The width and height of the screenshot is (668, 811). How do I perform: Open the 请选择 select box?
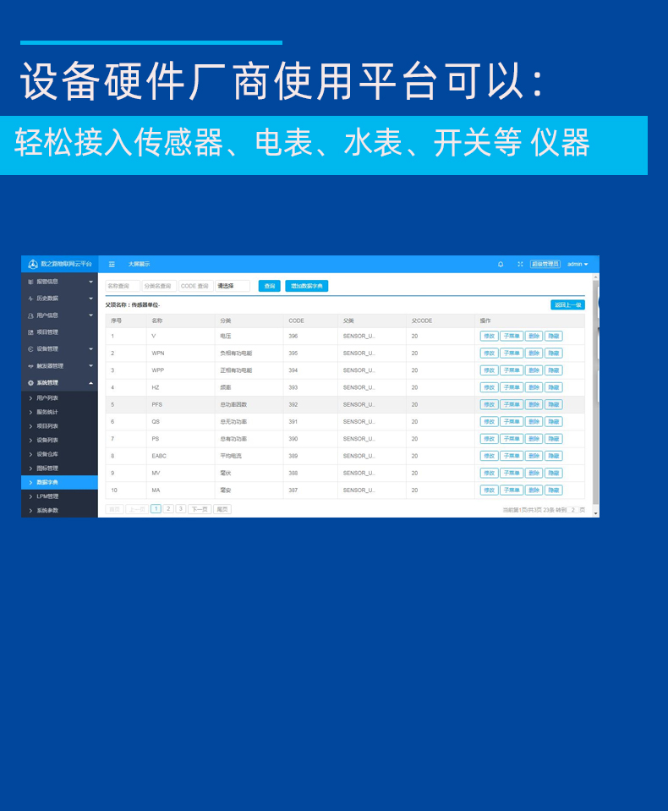pyautogui.click(x=233, y=287)
